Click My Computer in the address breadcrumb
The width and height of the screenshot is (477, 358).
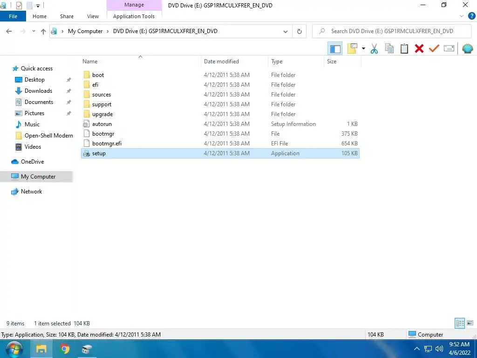[85, 31]
